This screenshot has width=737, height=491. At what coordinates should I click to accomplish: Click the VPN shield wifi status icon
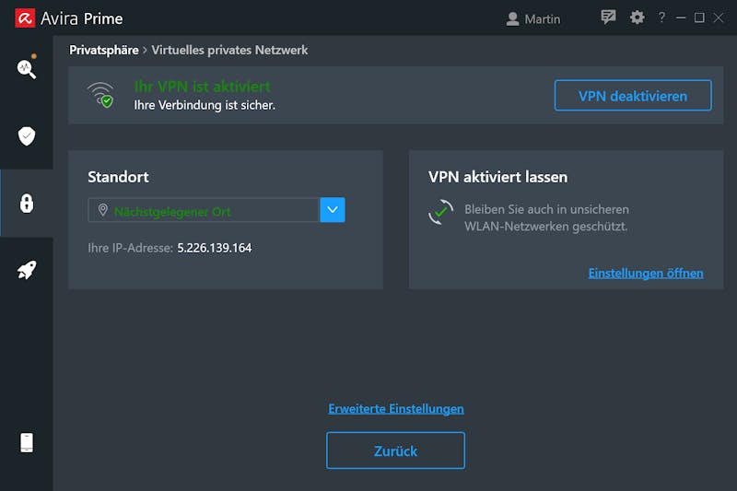pos(100,95)
